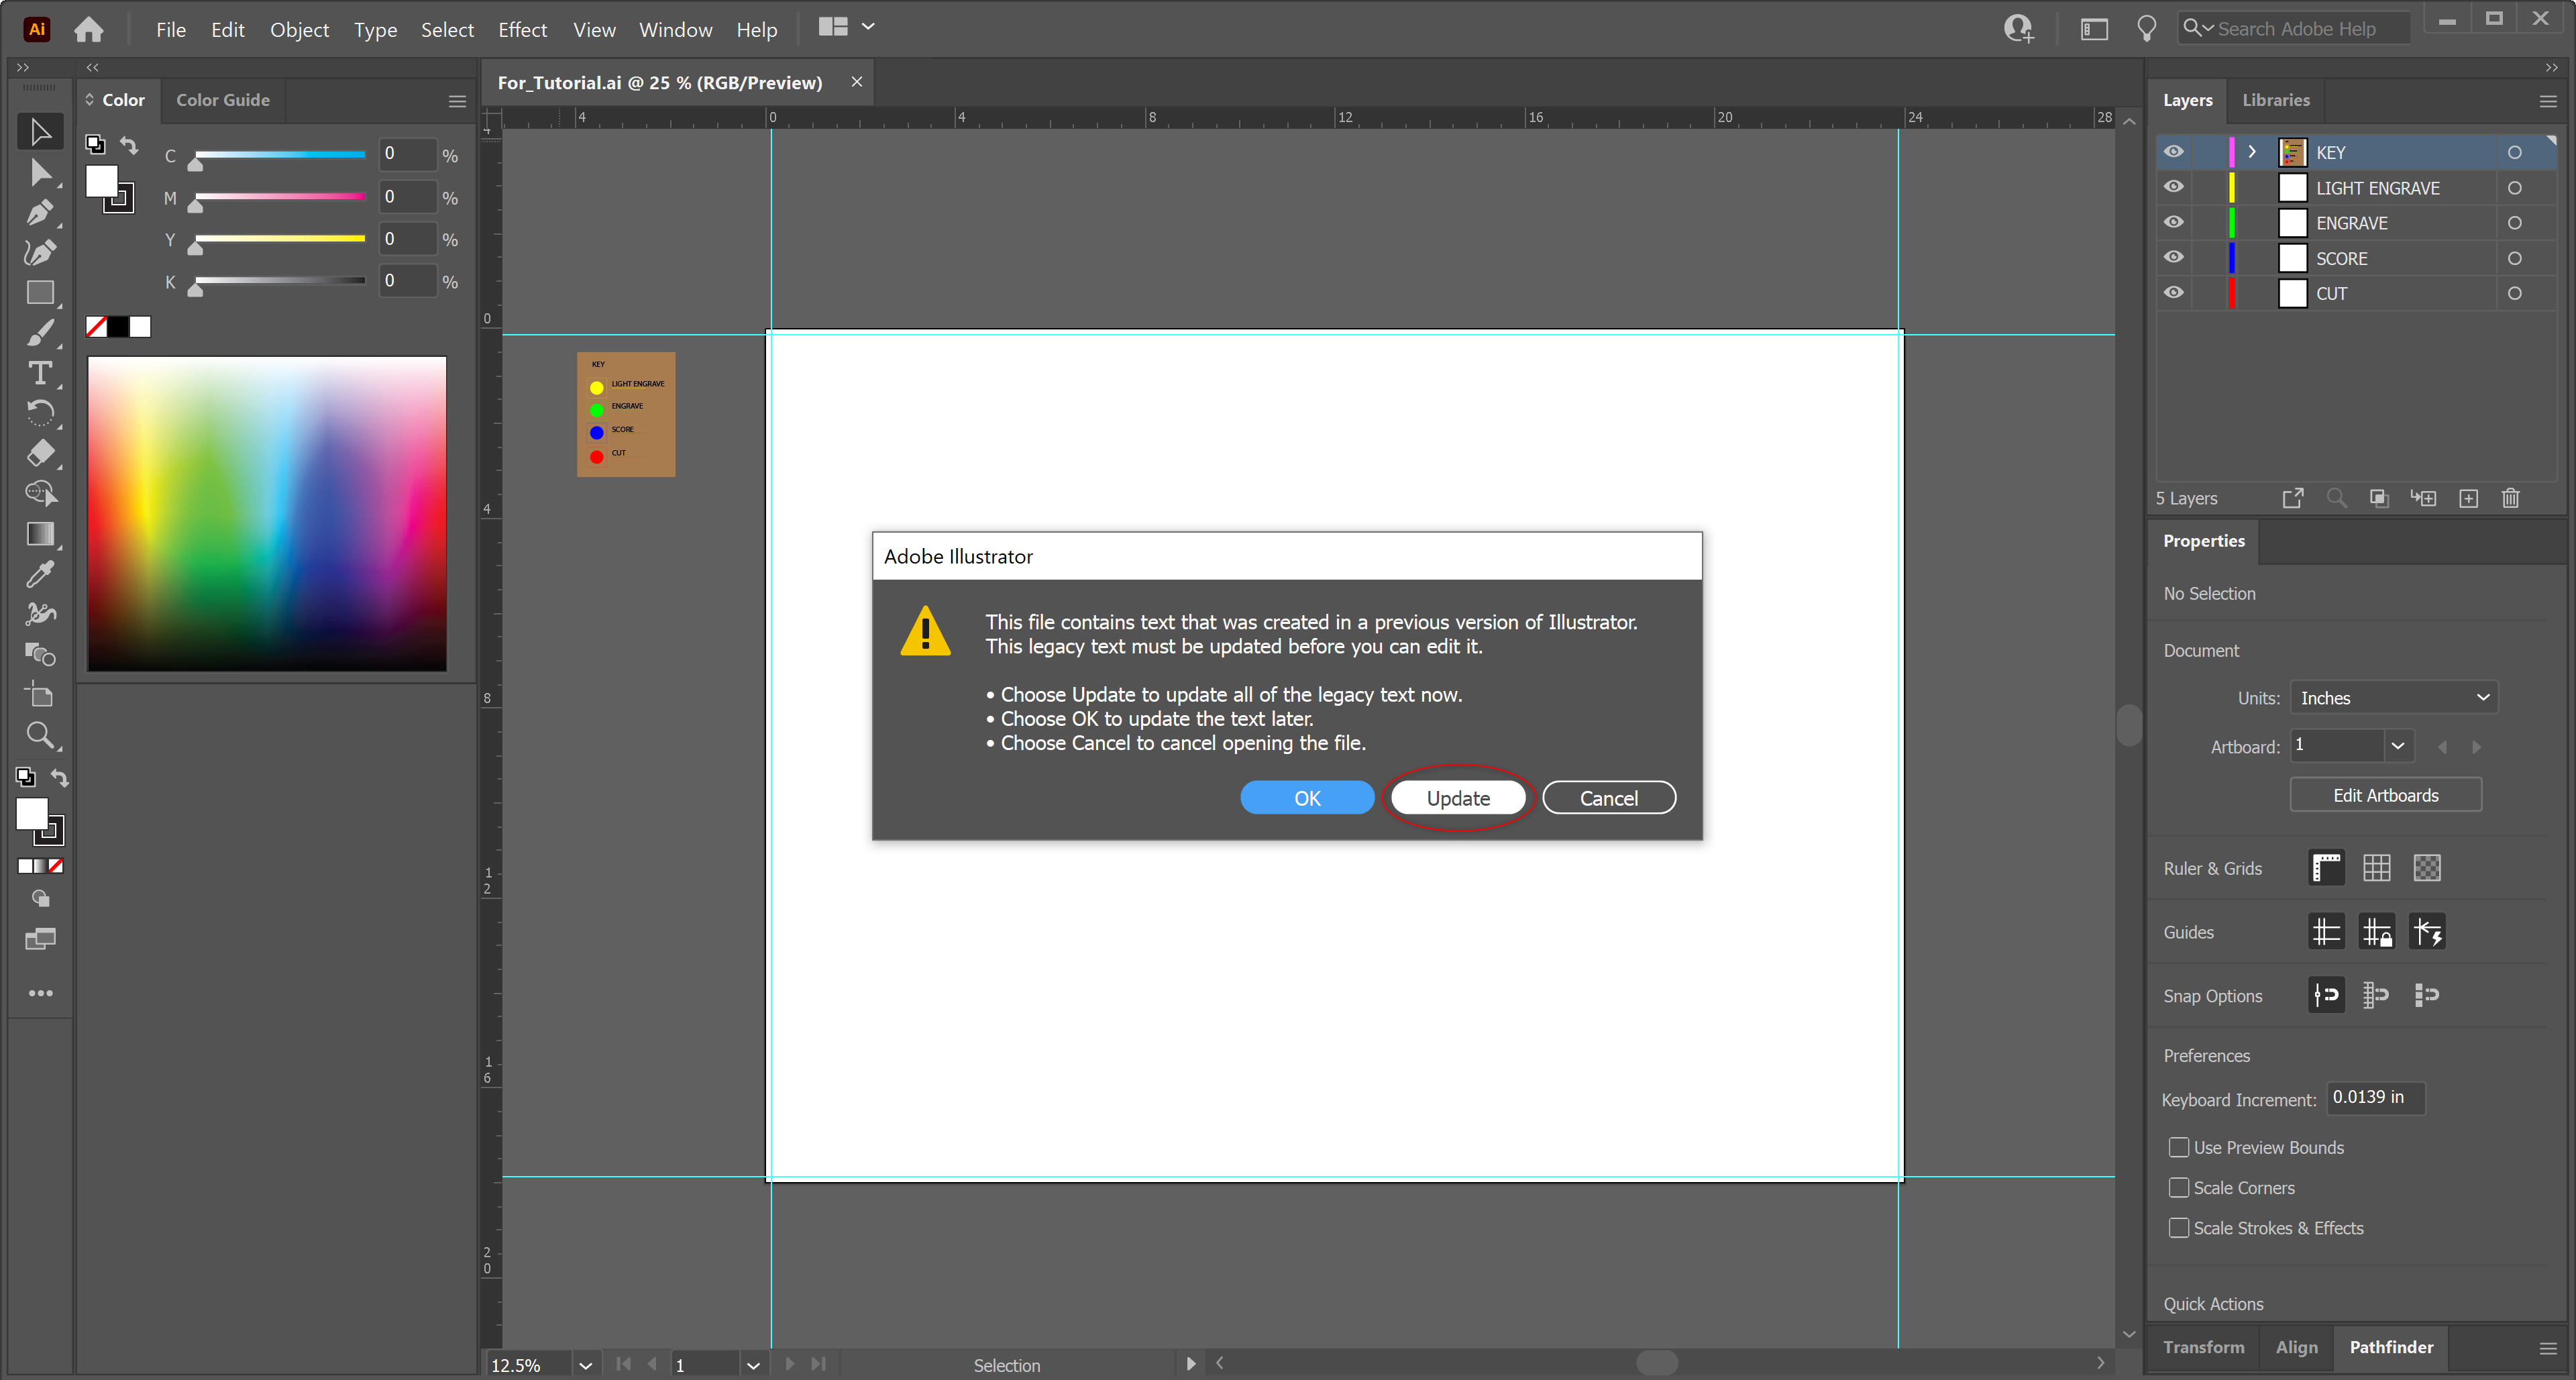Open the Effect menu
2576x1380 pixels.
(x=522, y=30)
